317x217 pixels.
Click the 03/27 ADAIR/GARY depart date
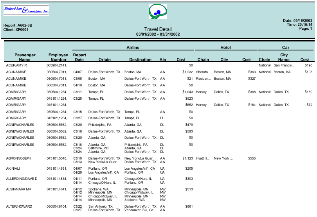tap(77, 118)
